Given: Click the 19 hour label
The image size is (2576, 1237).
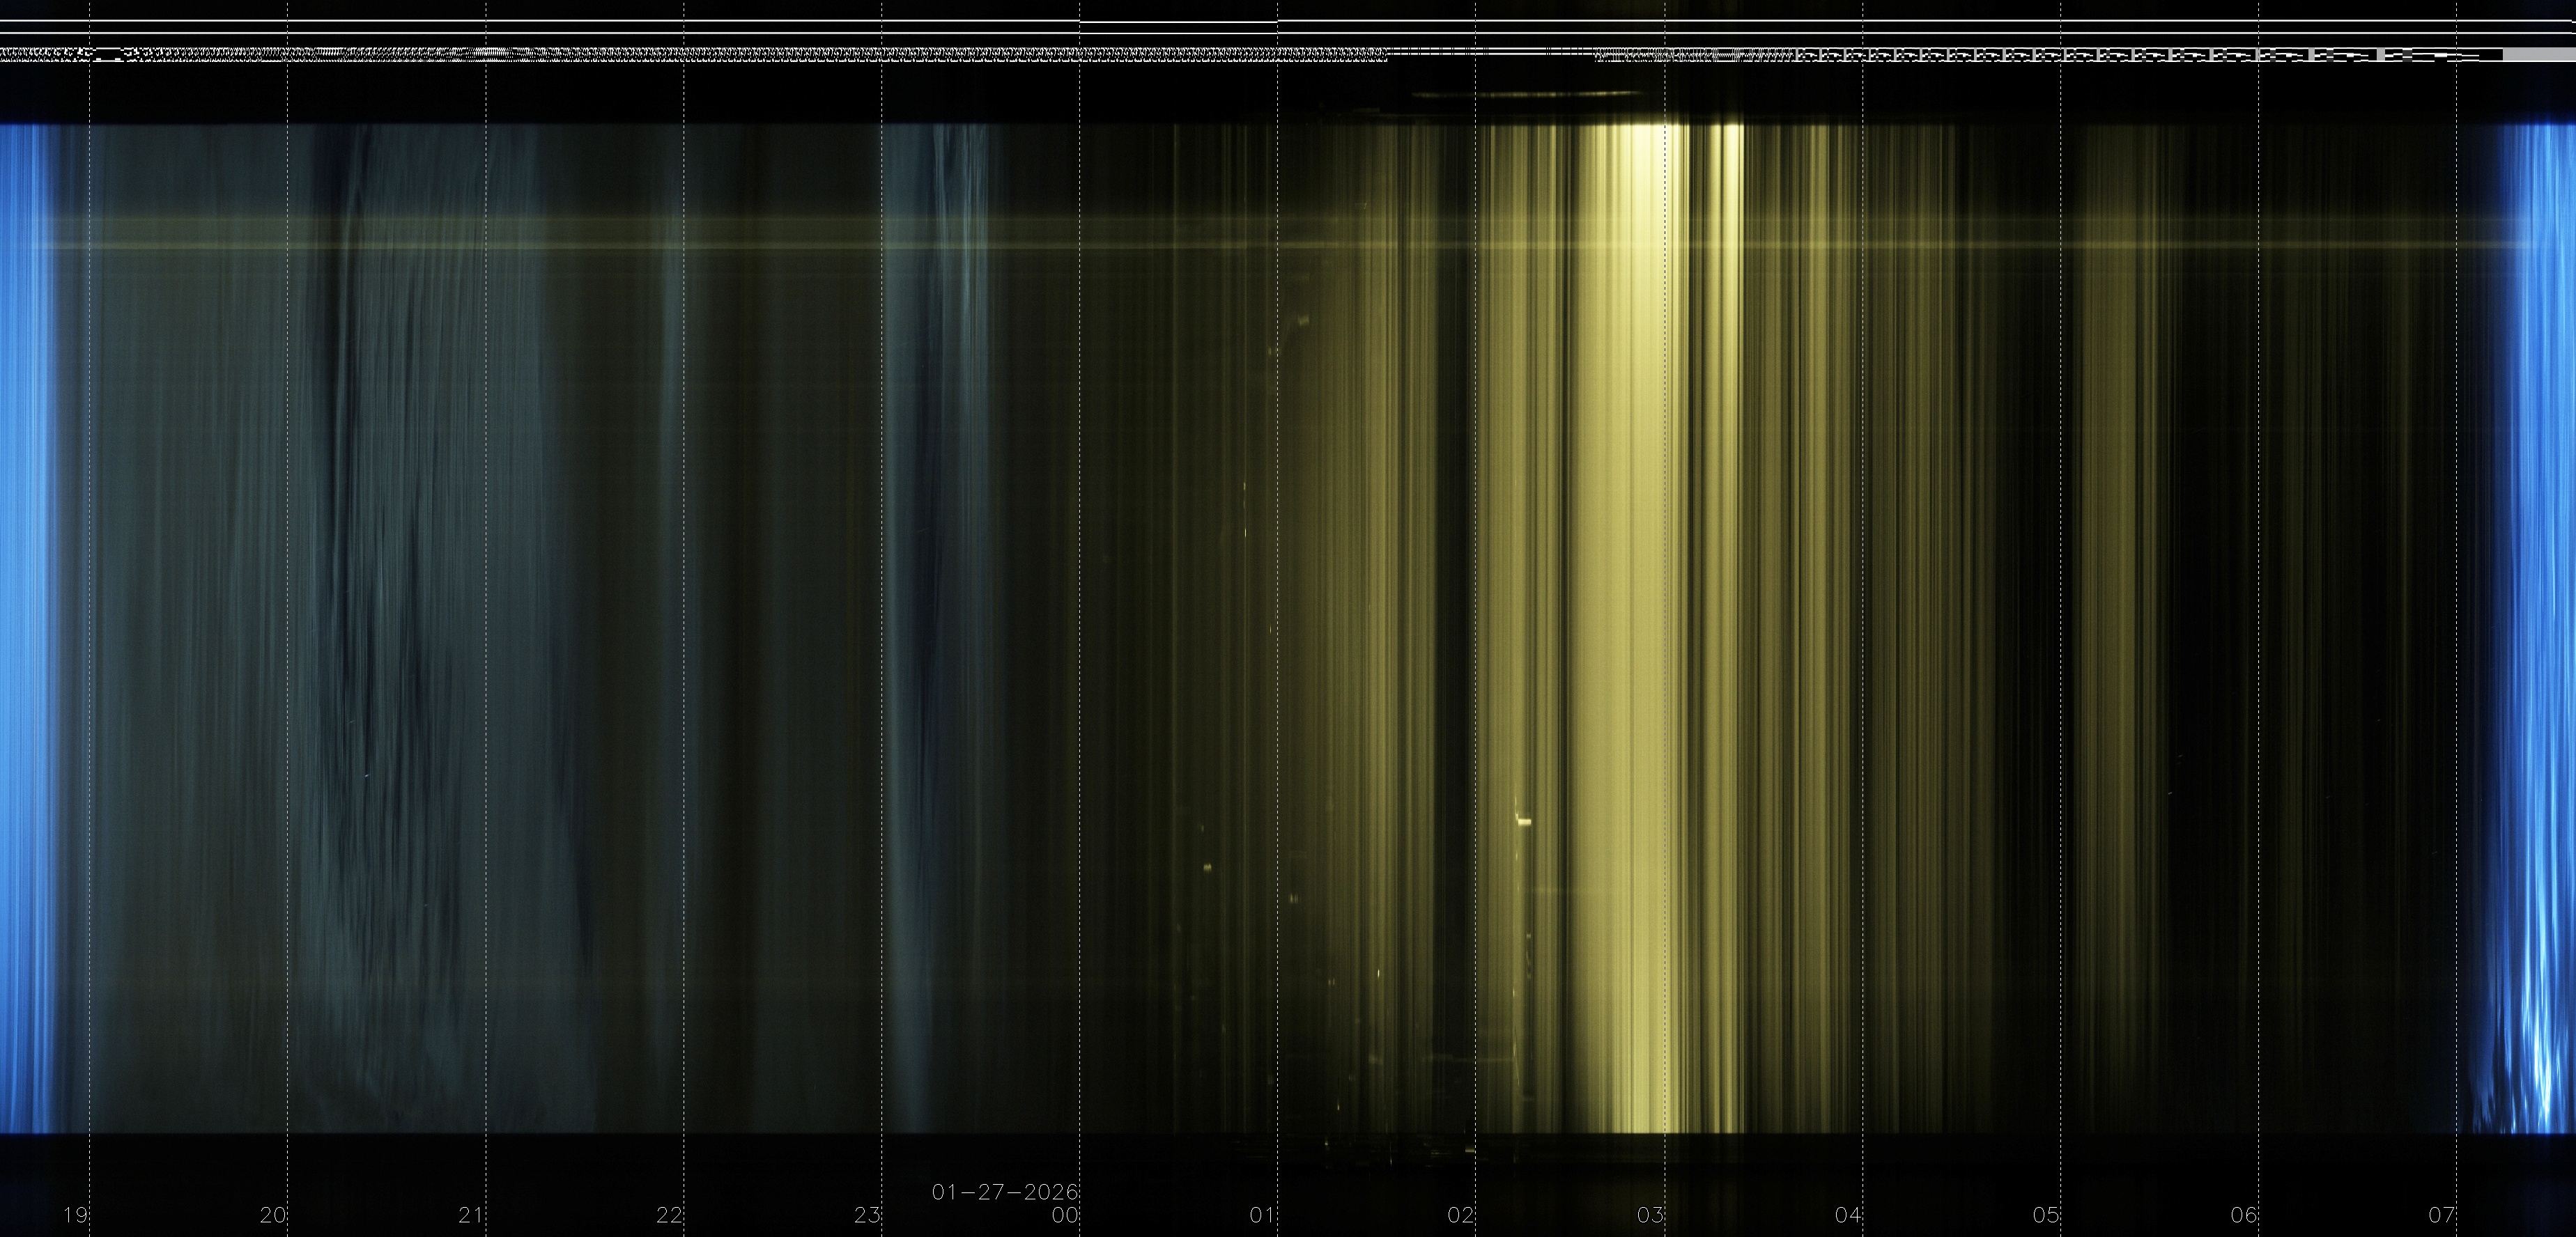Looking at the screenshot, I should [75, 1216].
